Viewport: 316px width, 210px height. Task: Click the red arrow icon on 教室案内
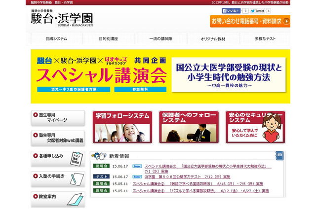tap(36, 196)
